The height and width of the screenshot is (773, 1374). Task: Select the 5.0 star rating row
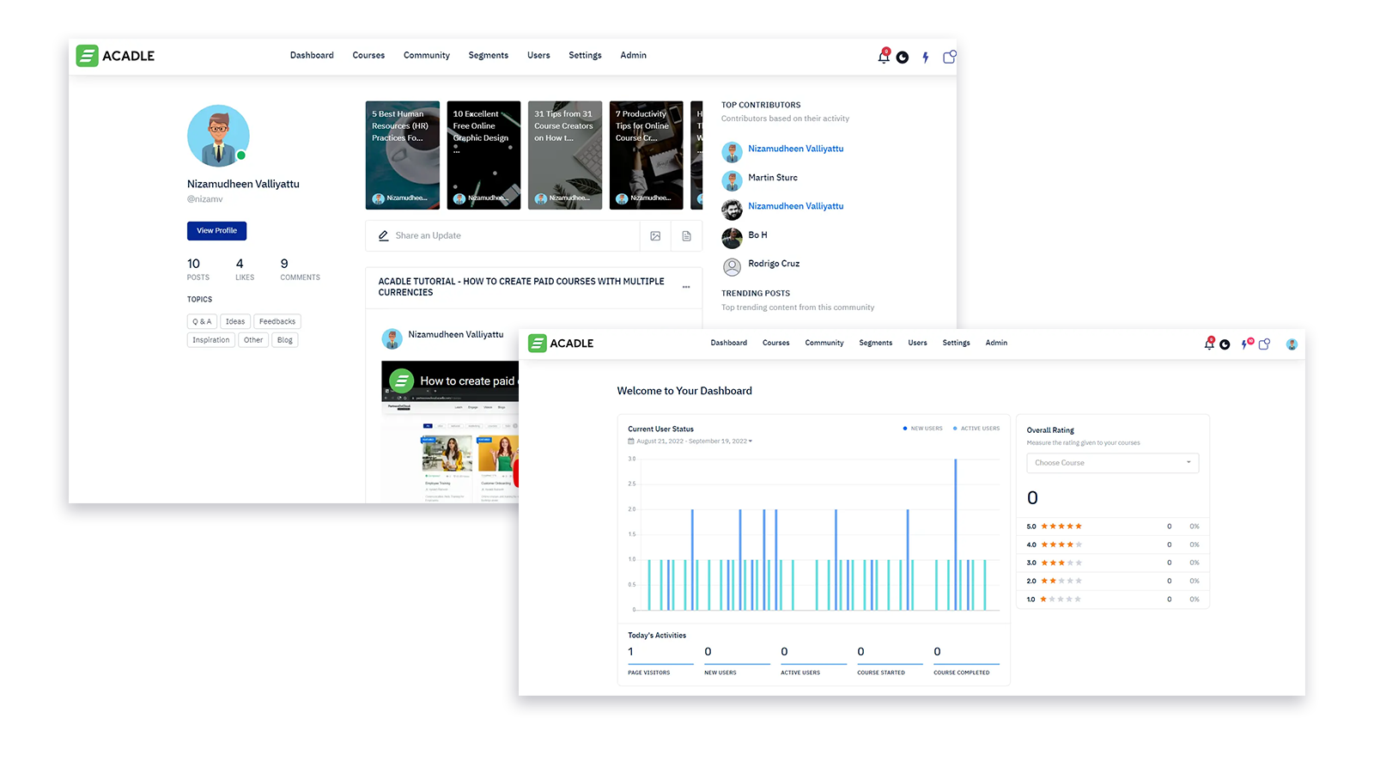(1112, 526)
